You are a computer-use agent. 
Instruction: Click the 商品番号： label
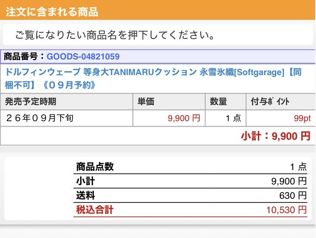(24, 57)
